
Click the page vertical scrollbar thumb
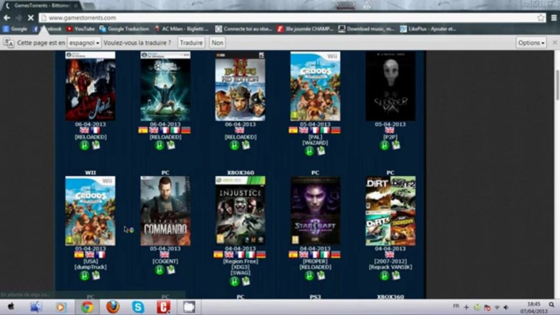[x=557, y=84]
